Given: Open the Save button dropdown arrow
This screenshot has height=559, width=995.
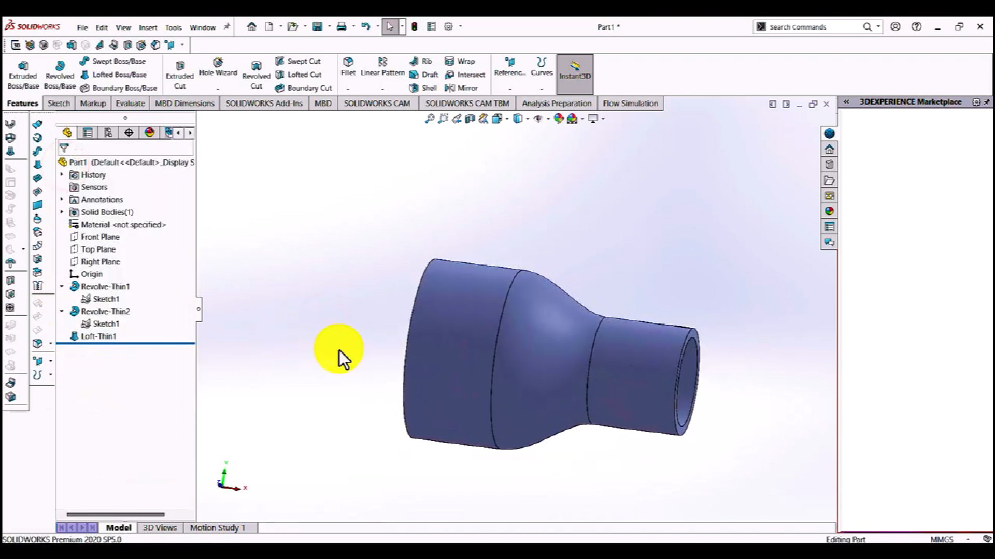Looking at the screenshot, I should (329, 27).
